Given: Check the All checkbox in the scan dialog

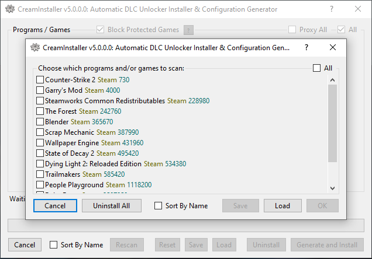Looking at the screenshot, I should click(x=316, y=68).
